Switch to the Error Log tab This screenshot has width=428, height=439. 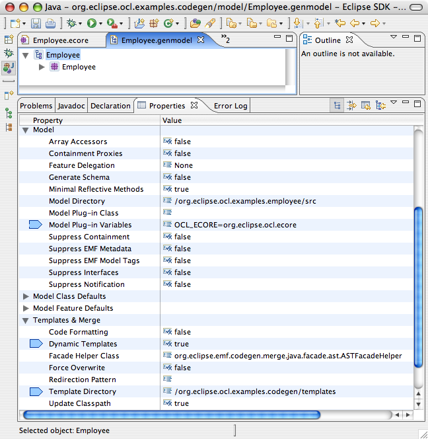click(231, 106)
